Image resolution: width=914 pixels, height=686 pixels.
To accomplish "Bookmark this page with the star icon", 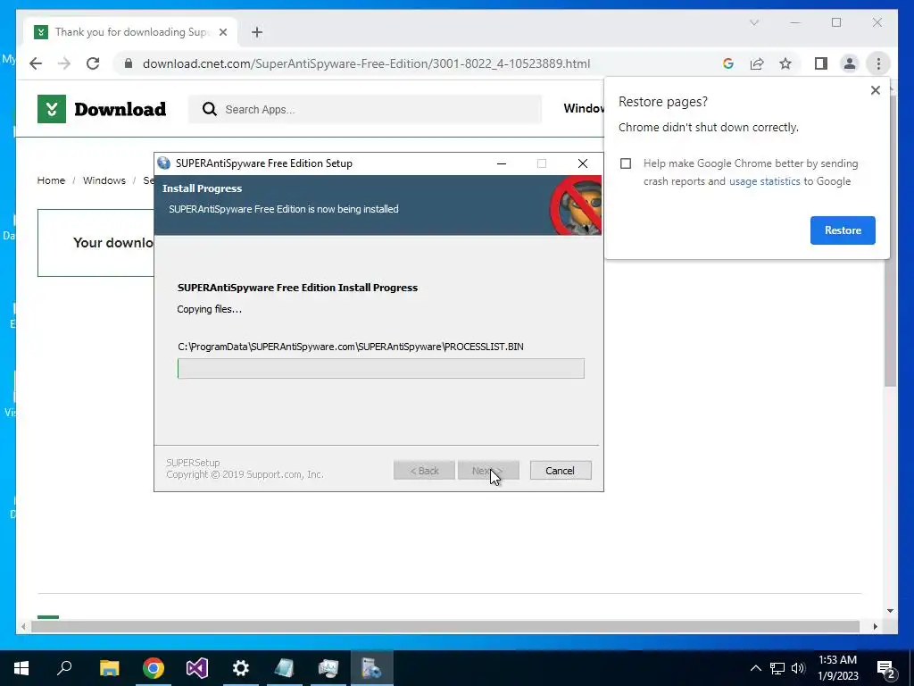I will (785, 63).
